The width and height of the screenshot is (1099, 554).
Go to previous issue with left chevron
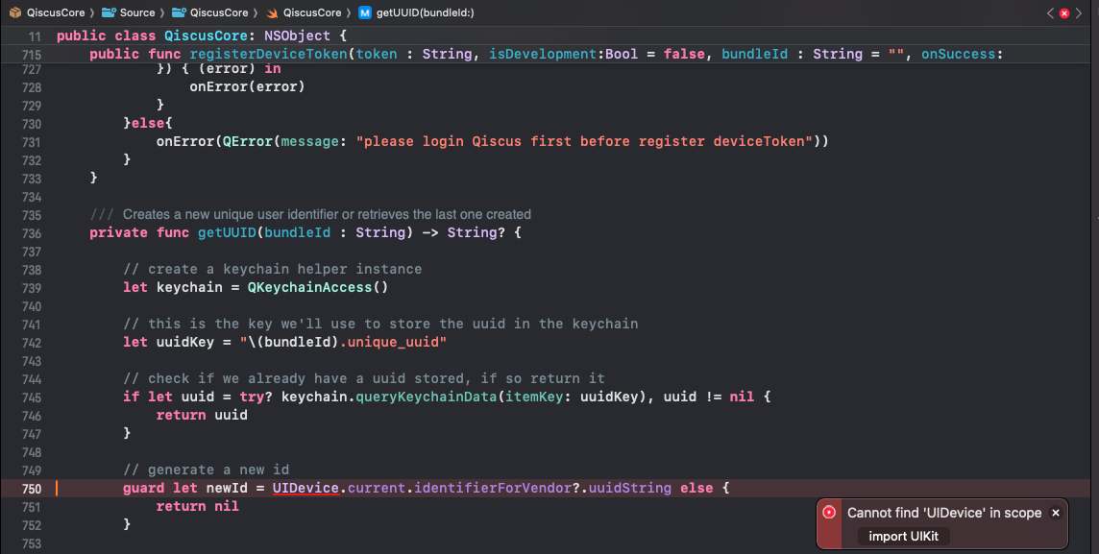[x=1051, y=12]
